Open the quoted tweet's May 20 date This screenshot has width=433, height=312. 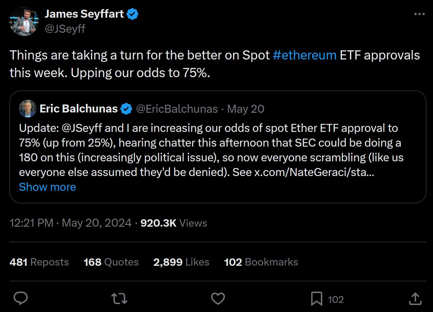(x=246, y=109)
